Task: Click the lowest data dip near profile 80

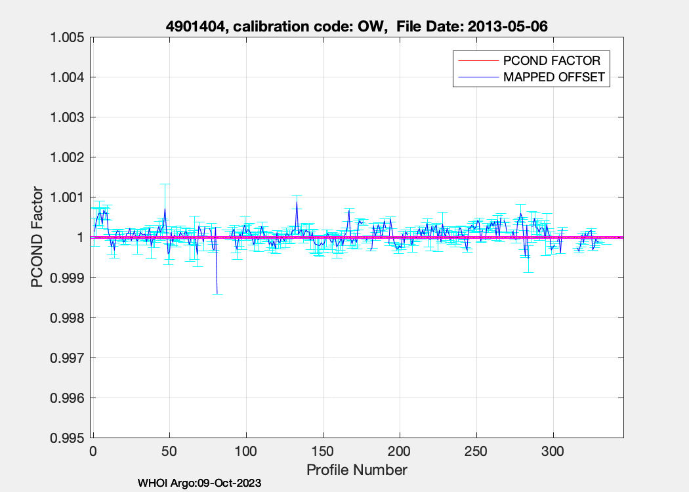Action: (217, 293)
